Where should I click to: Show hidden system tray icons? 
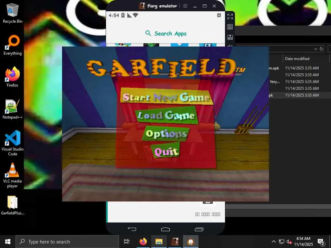273,242
